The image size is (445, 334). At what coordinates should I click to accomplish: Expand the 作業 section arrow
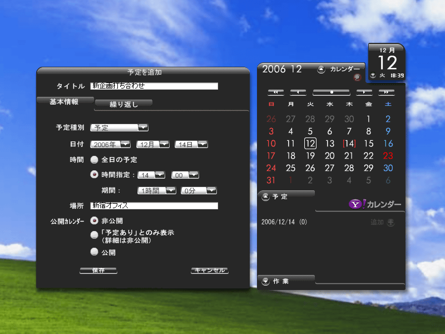(265, 281)
